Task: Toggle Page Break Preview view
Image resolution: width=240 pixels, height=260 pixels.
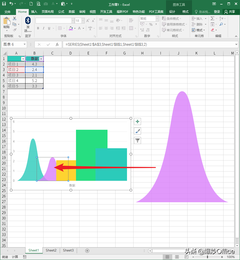Action: click(186, 257)
